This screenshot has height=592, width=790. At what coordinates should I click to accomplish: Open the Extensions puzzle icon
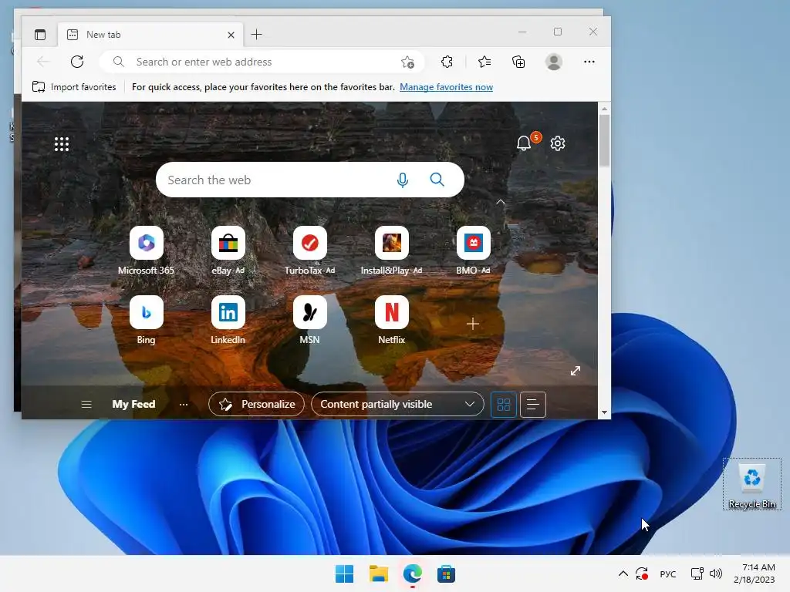point(447,62)
